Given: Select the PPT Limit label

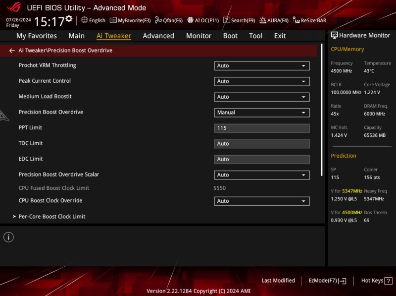Looking at the screenshot, I should point(30,128).
